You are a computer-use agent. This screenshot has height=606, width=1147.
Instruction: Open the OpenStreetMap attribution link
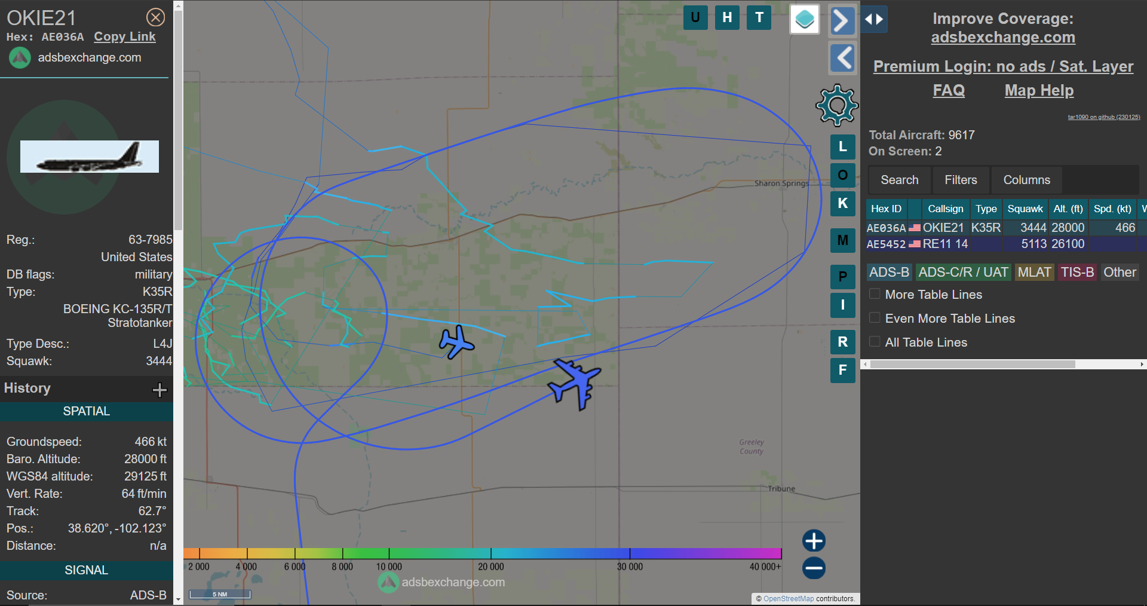click(789, 599)
